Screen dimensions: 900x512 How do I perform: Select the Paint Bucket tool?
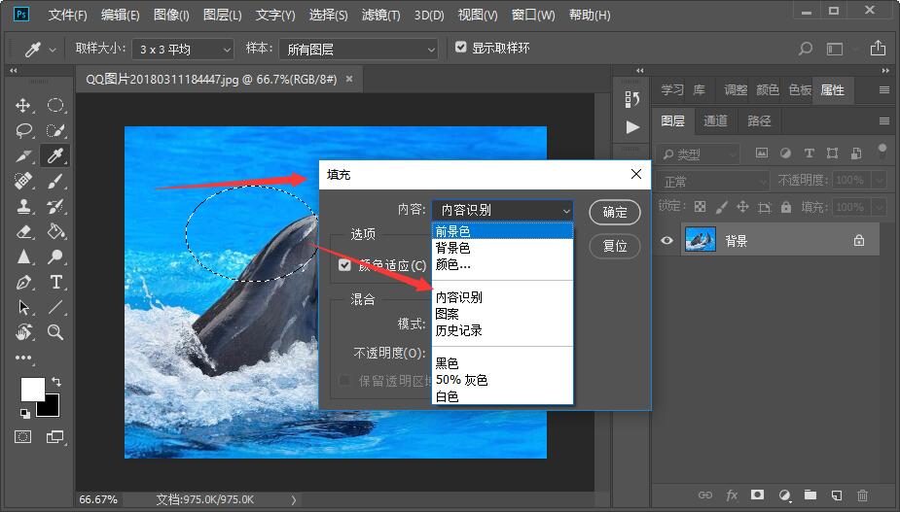[x=55, y=231]
